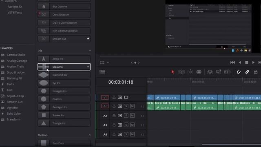Select the Arrow Iris transition

coord(64,59)
